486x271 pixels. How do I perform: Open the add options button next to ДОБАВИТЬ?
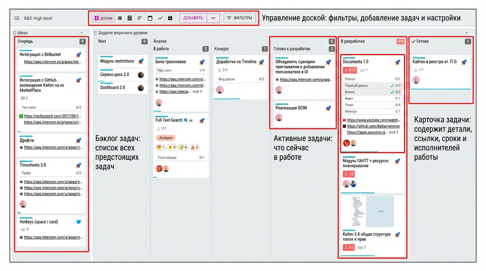[x=213, y=18]
